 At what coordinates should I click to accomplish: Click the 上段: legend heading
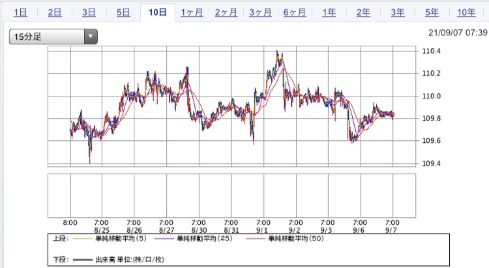tap(61, 239)
